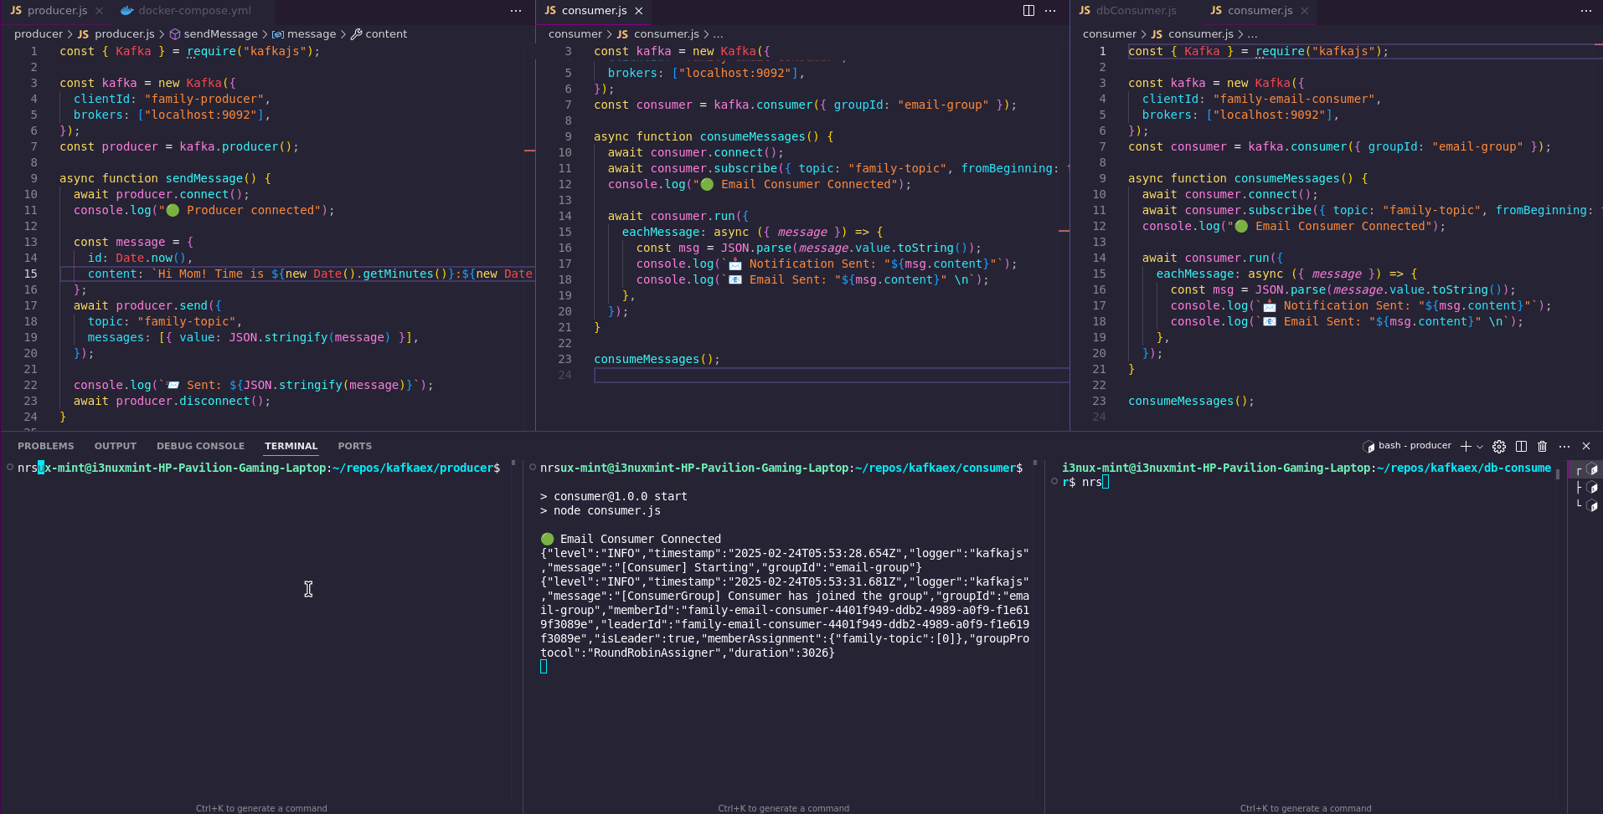Create a new terminal with plus icon
The width and height of the screenshot is (1603, 814).
[1466, 447]
